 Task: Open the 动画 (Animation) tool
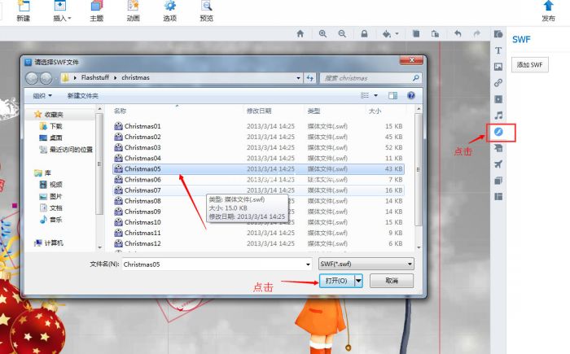133,11
